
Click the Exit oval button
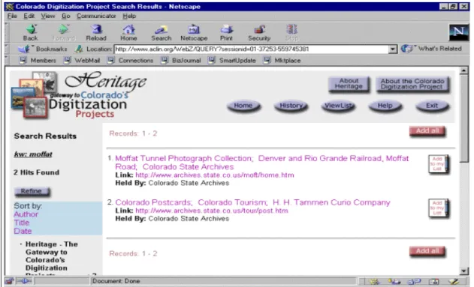[432, 106]
